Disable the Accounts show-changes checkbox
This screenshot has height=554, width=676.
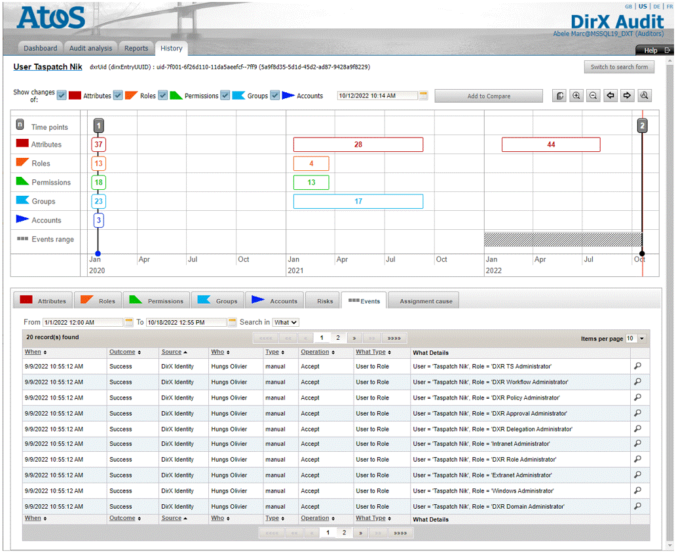point(275,96)
